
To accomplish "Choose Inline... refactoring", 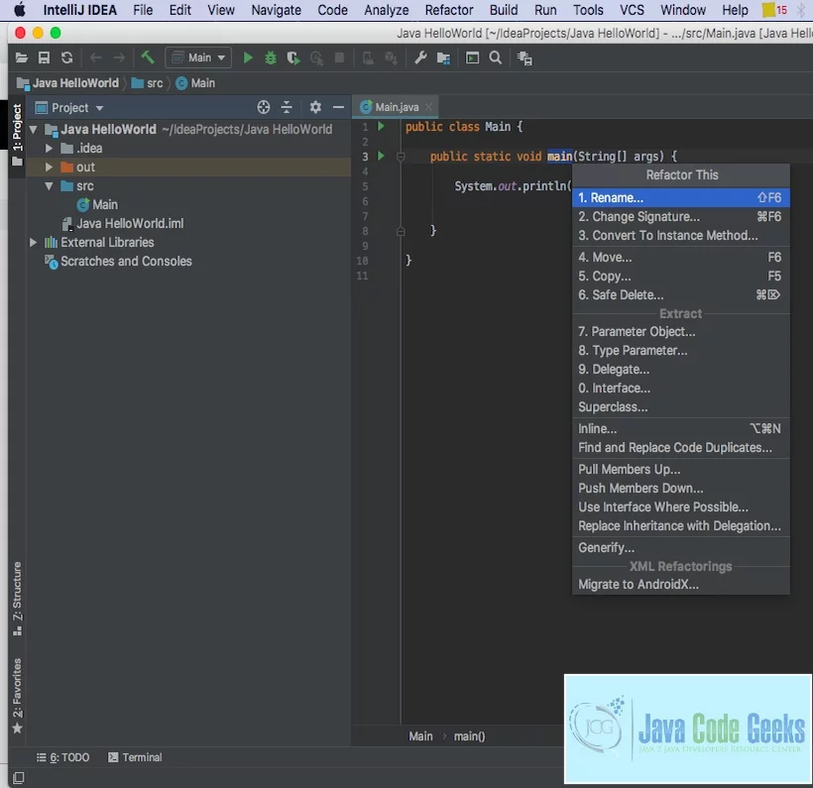I will pos(680,429).
